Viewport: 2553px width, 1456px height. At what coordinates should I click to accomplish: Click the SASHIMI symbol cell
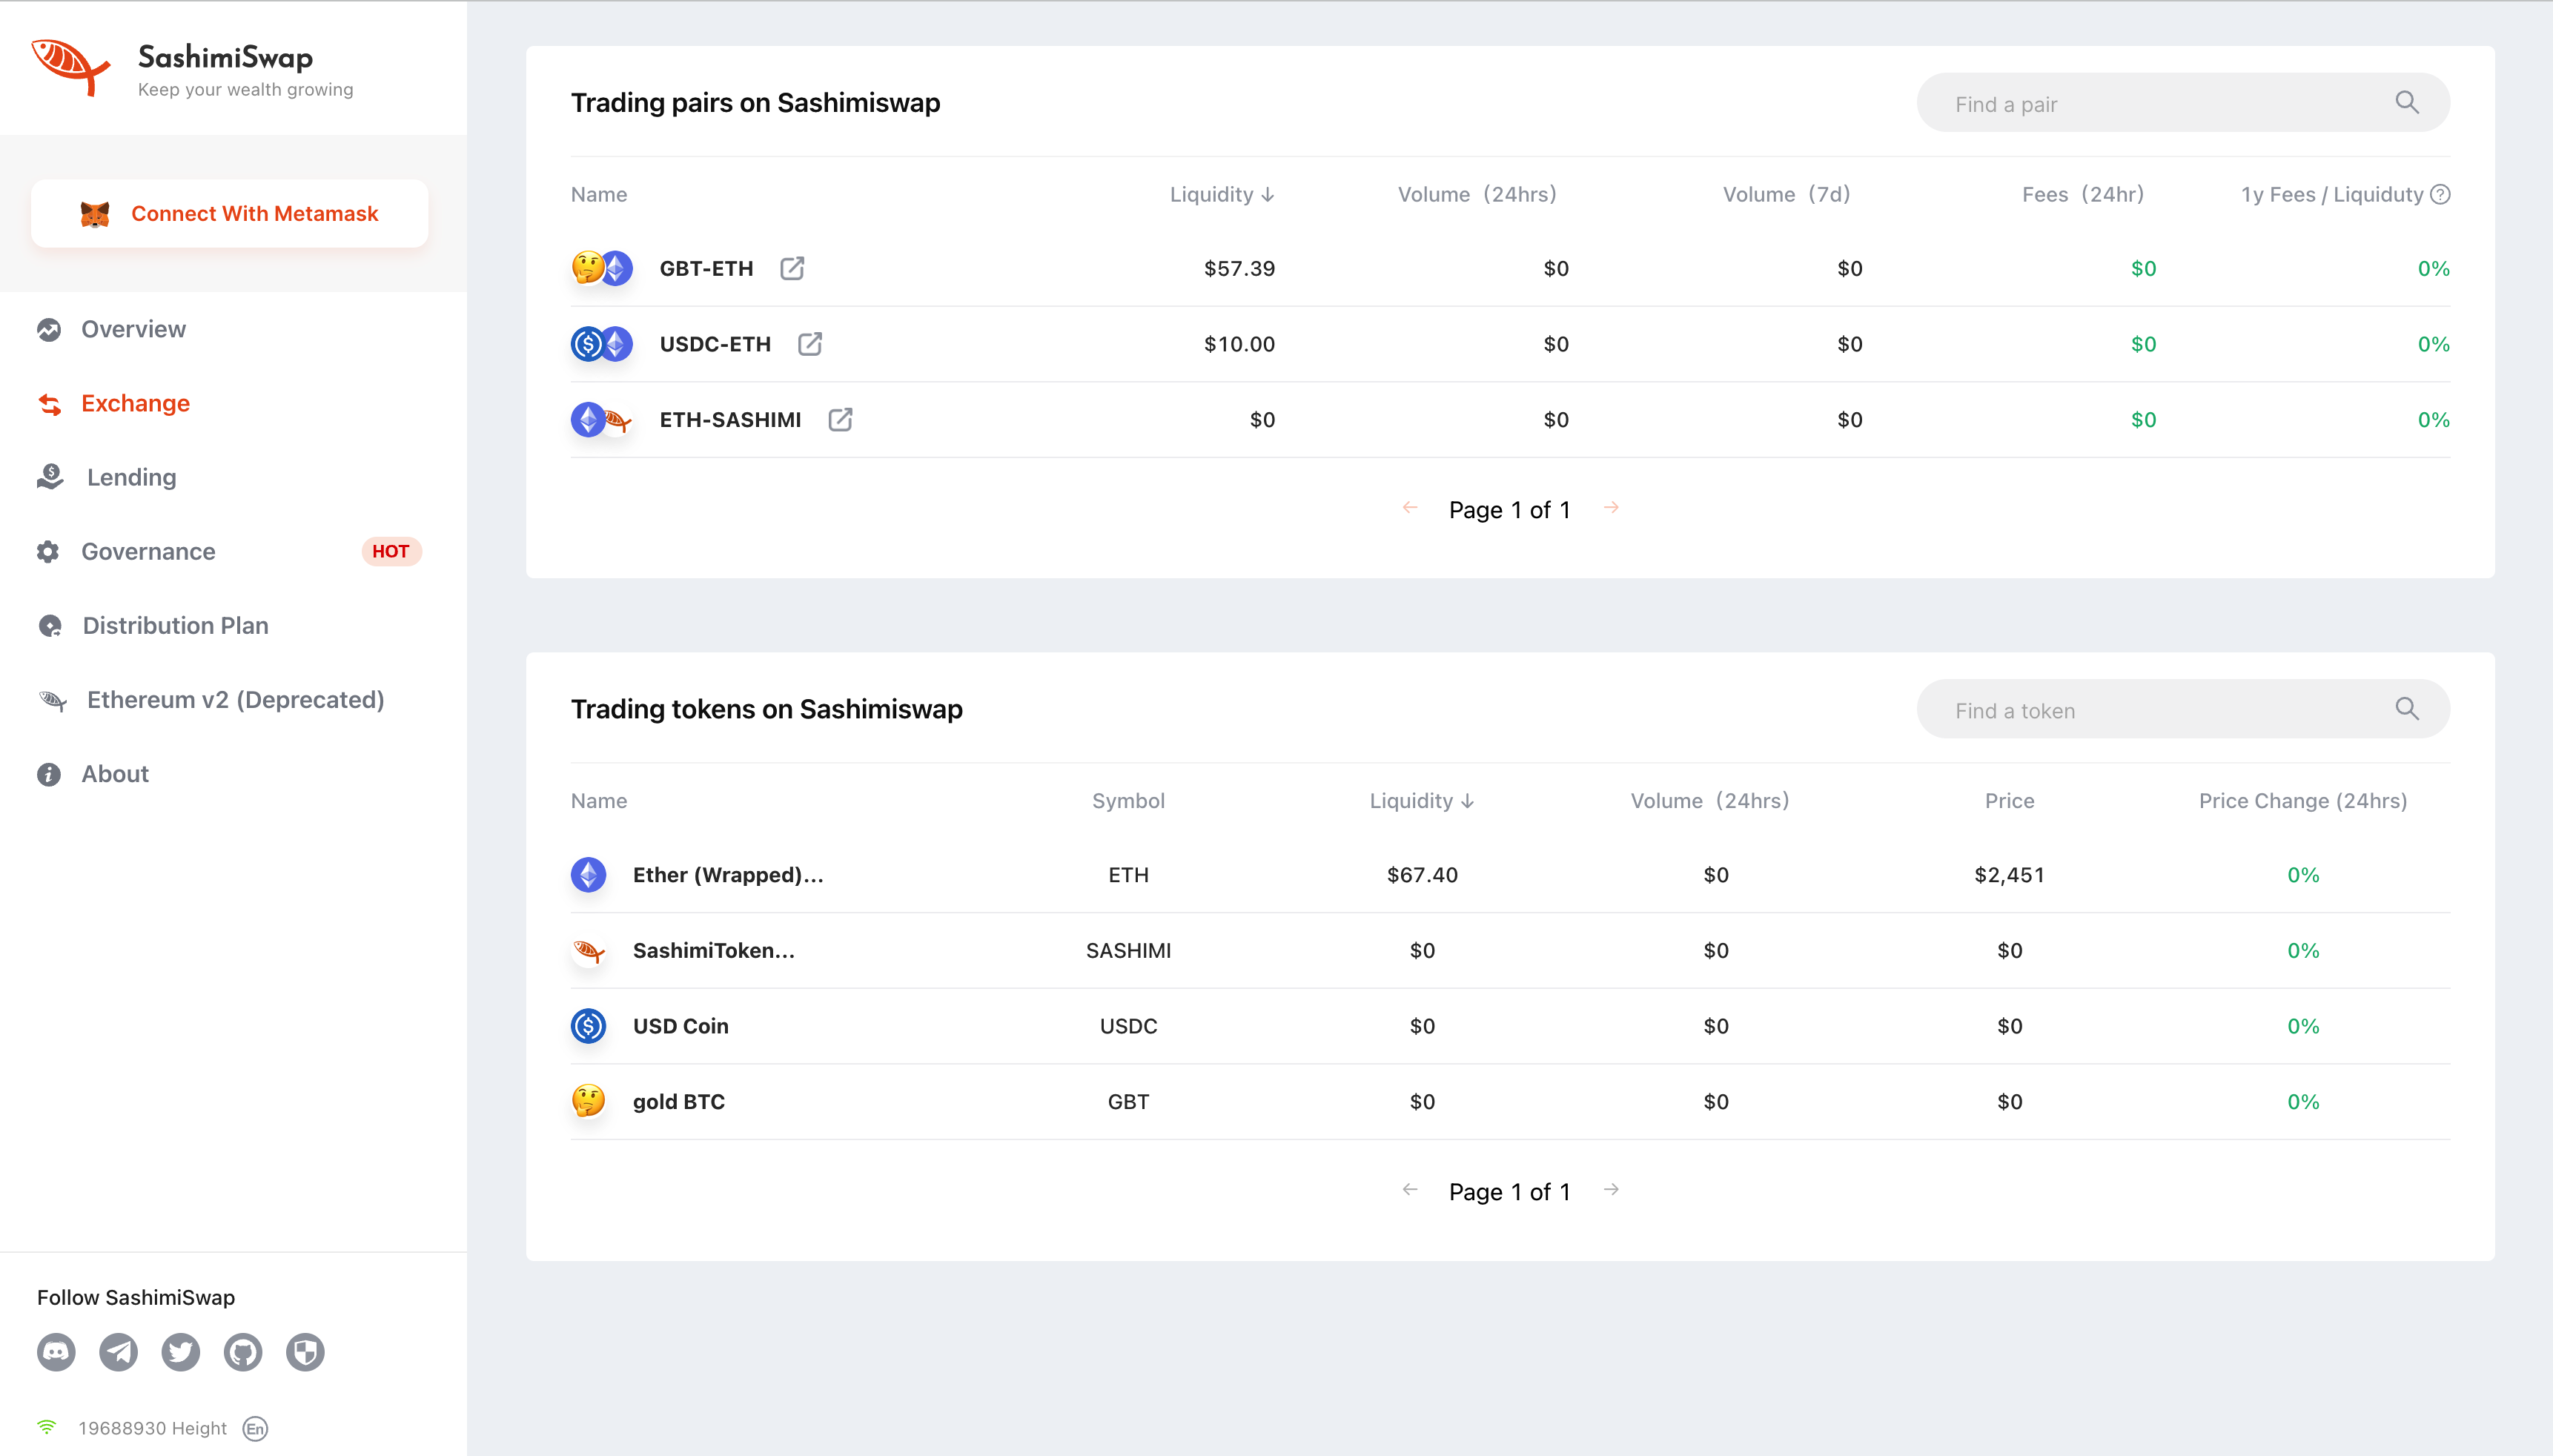[x=1128, y=950]
